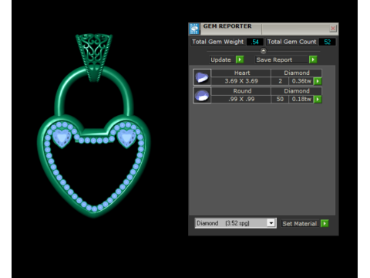Select the Round gem shape thumbnail

(x=202, y=95)
